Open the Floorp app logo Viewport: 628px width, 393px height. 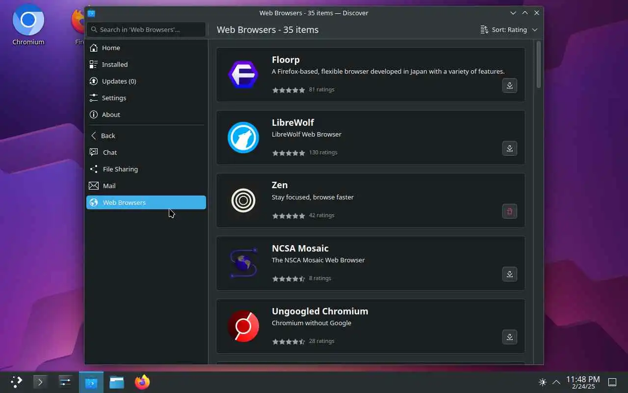243,75
